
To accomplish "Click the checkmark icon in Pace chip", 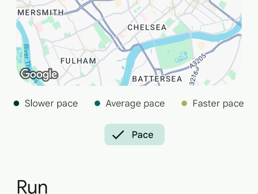I will 118,135.
